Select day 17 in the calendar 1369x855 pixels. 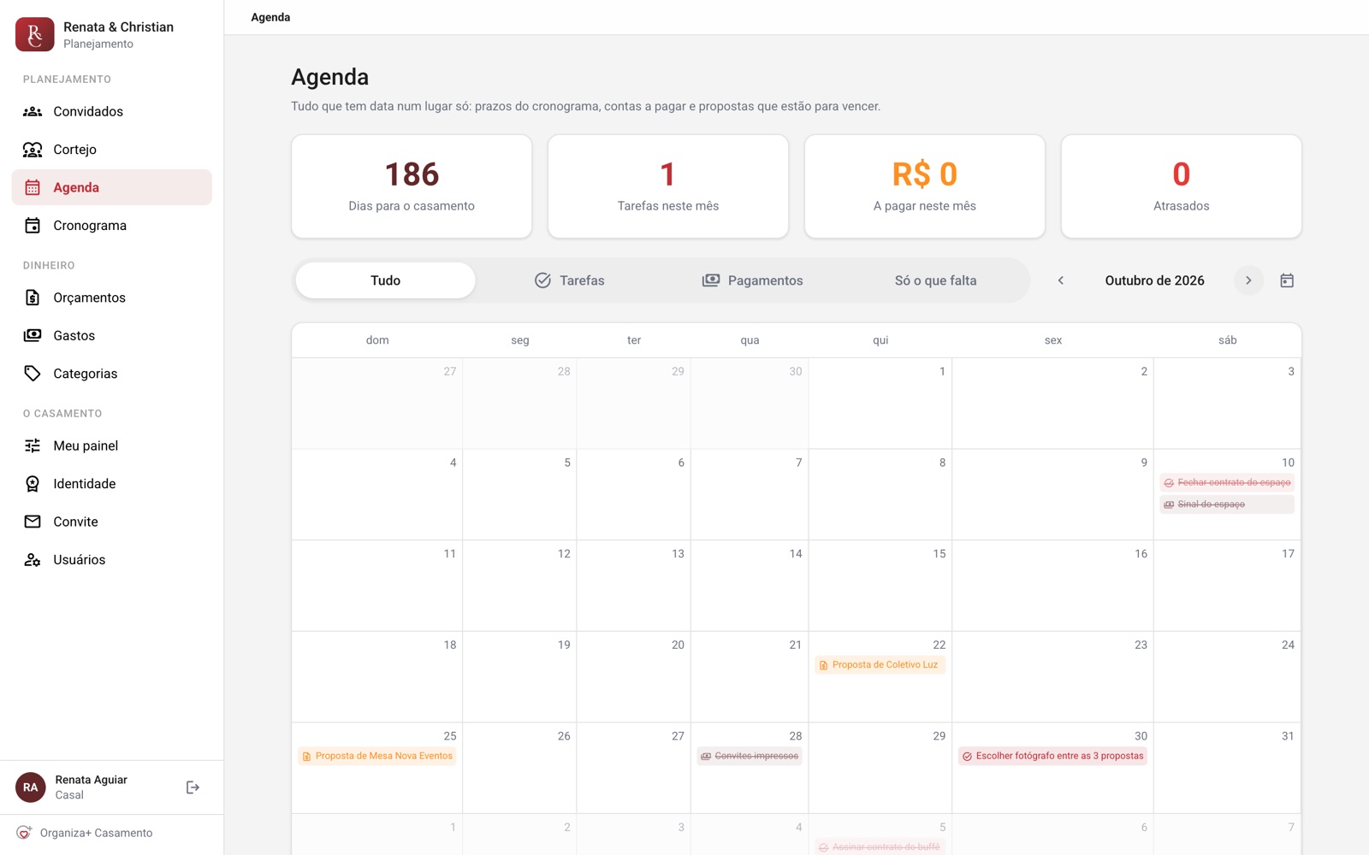(1227, 586)
